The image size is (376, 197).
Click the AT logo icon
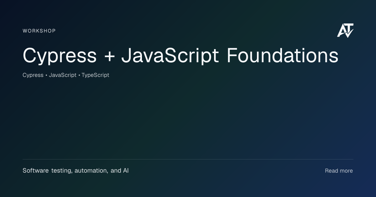[x=345, y=30]
